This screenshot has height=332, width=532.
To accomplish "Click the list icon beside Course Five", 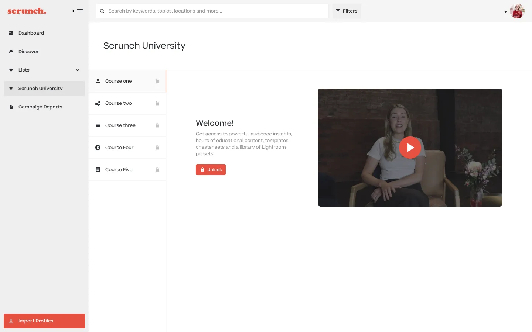I will (98, 170).
